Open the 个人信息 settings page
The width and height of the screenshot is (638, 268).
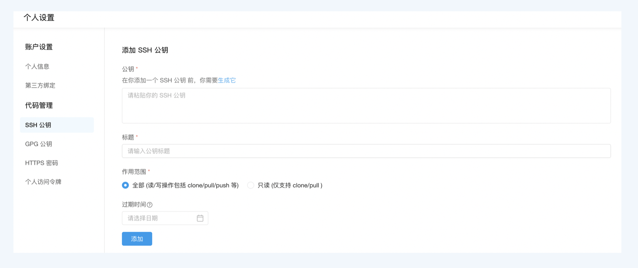click(x=37, y=66)
